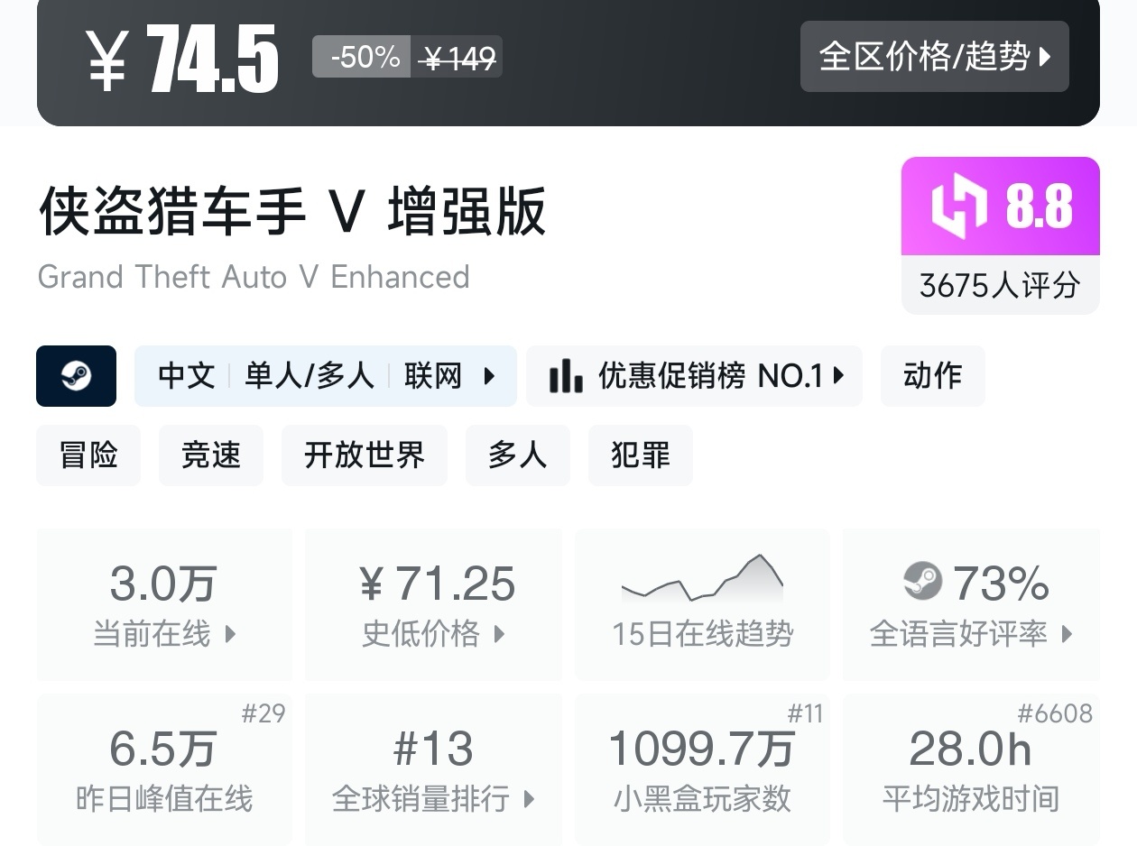Select the 多人 tag
Image resolution: width=1137 pixels, height=846 pixels.
point(518,455)
